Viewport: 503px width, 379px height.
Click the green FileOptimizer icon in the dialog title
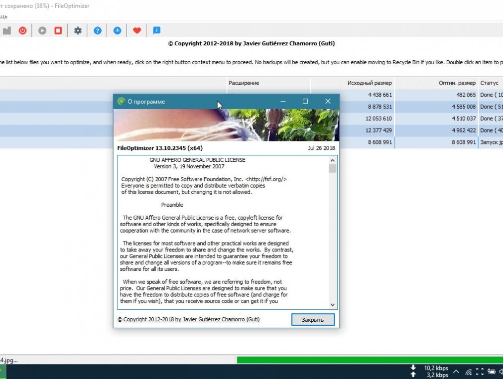click(121, 102)
